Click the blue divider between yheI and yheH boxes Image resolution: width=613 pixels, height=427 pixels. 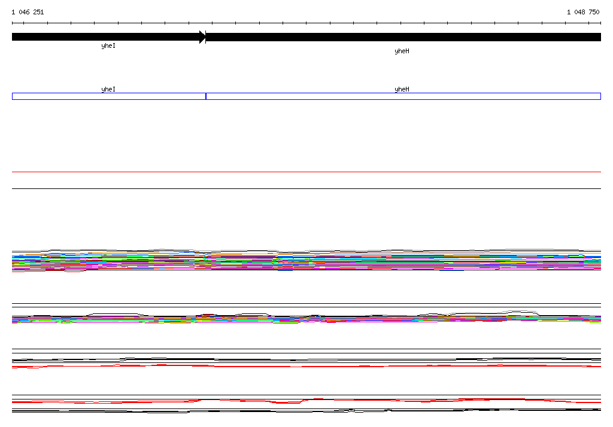point(206,96)
